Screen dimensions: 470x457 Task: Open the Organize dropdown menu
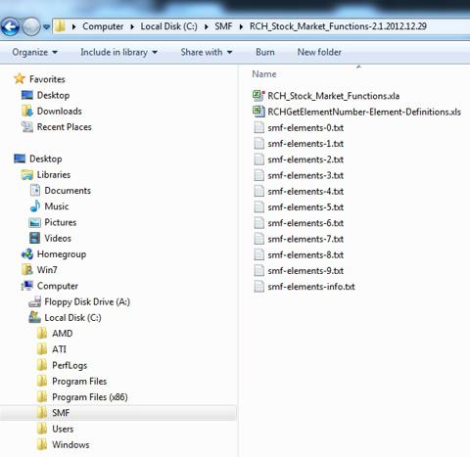(x=35, y=52)
